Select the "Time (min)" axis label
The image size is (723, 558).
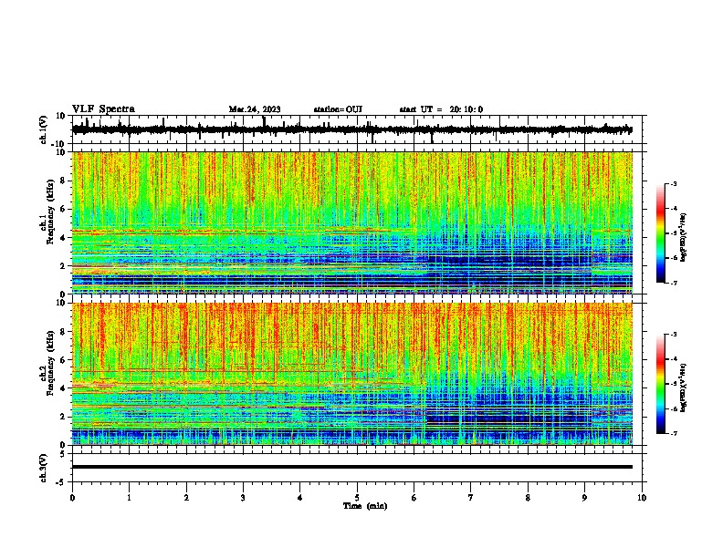tap(365, 506)
